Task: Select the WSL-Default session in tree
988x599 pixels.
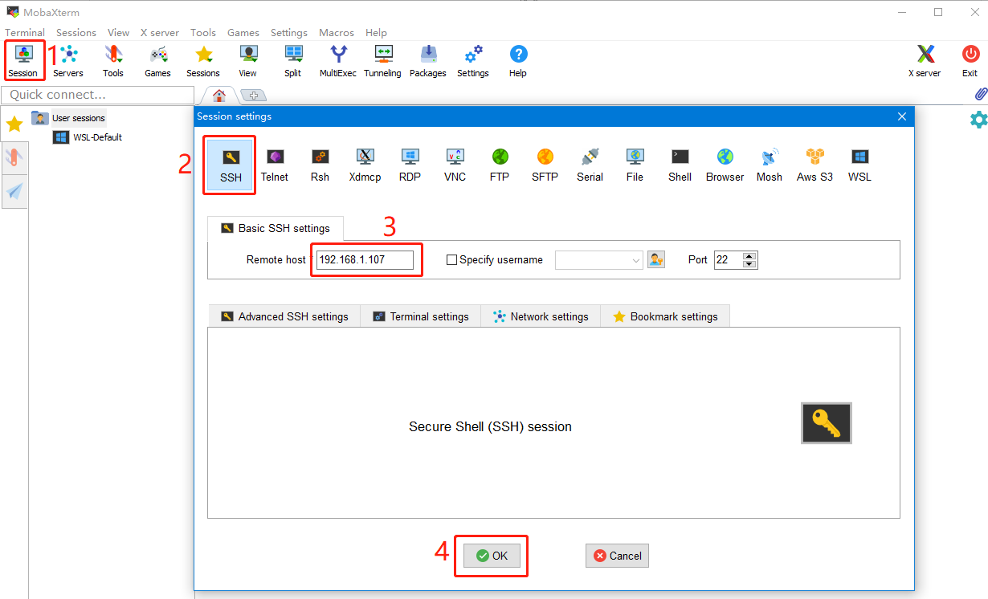Action: pos(97,137)
